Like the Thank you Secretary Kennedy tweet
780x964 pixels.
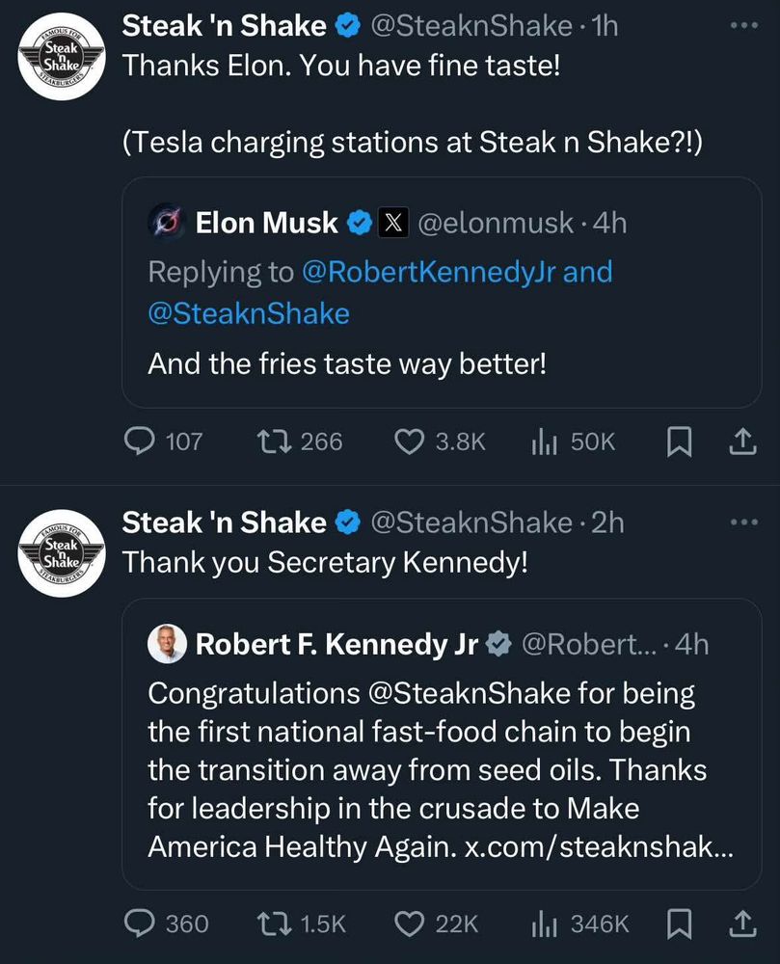pyautogui.click(x=411, y=924)
